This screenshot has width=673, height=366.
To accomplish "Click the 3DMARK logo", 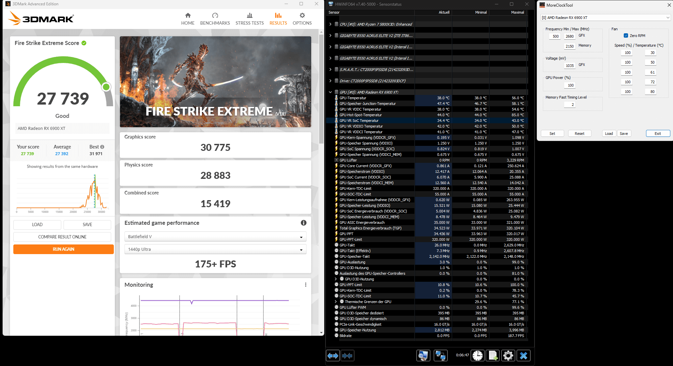I will 41,18.
